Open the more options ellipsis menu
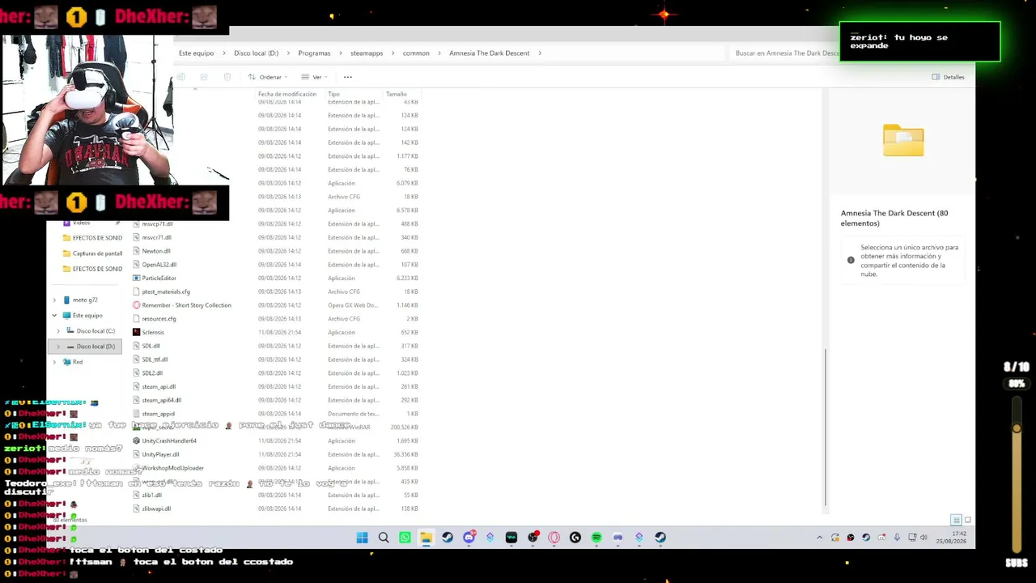 coord(348,77)
